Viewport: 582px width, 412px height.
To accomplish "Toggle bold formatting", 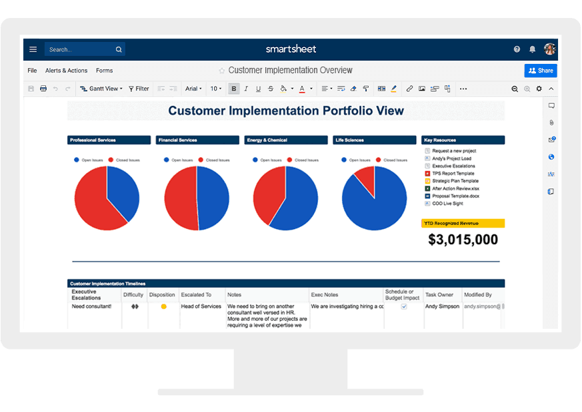I will tap(233, 89).
